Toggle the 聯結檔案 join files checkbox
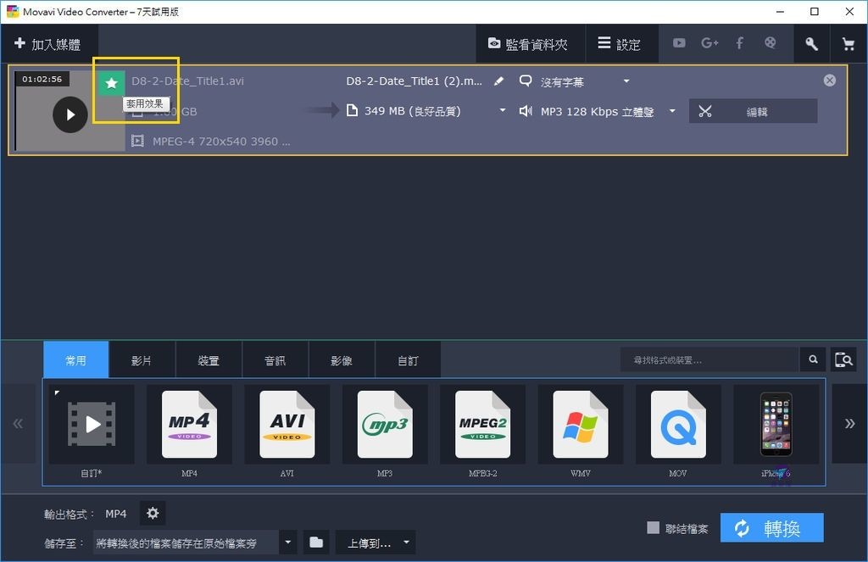This screenshot has width=868, height=562. coord(654,528)
